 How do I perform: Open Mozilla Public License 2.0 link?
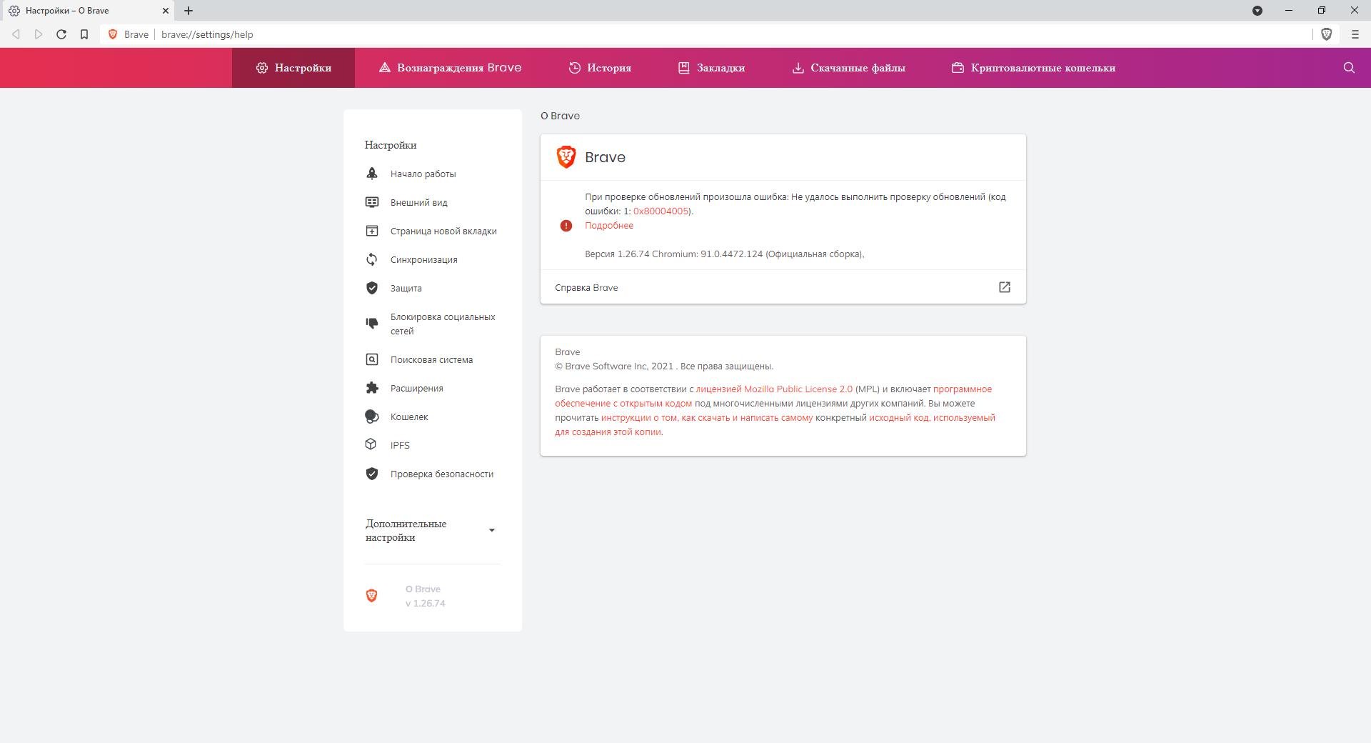pyautogui.click(x=774, y=389)
